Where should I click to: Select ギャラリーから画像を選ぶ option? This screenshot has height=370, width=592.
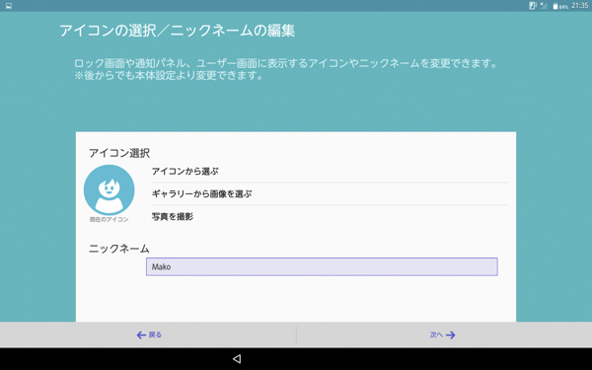[x=330, y=194]
